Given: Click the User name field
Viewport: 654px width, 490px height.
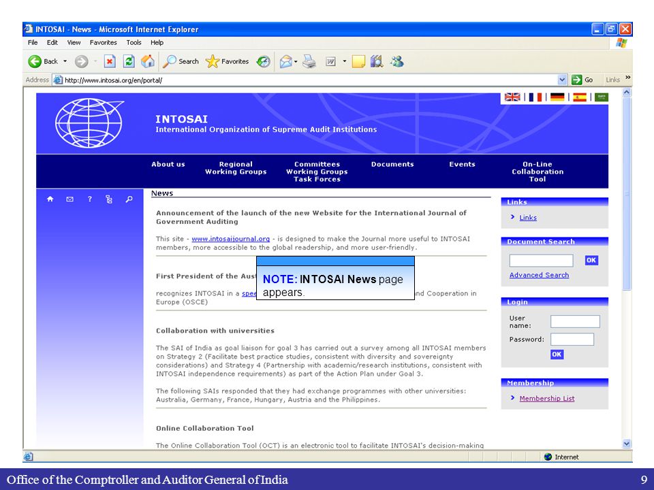Looking at the screenshot, I should click(x=575, y=322).
